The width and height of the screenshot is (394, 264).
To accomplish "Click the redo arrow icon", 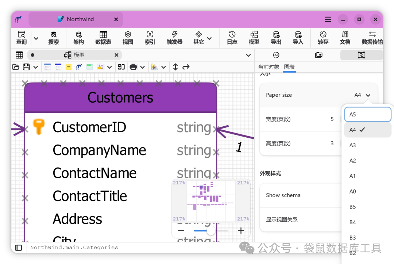I will coord(186,67).
